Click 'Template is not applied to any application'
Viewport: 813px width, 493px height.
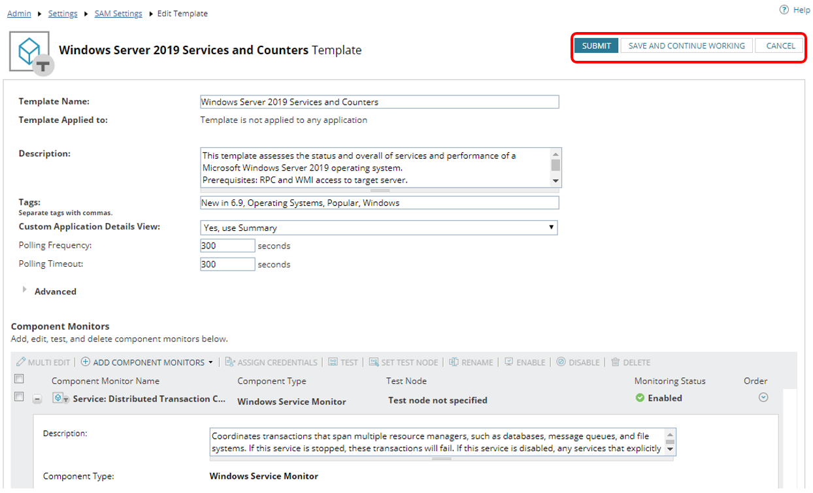(x=284, y=120)
